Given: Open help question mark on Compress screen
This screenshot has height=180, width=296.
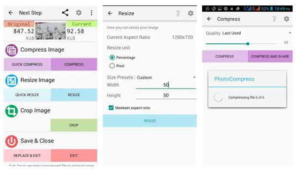Looking at the screenshot, I should tap(274, 19).
